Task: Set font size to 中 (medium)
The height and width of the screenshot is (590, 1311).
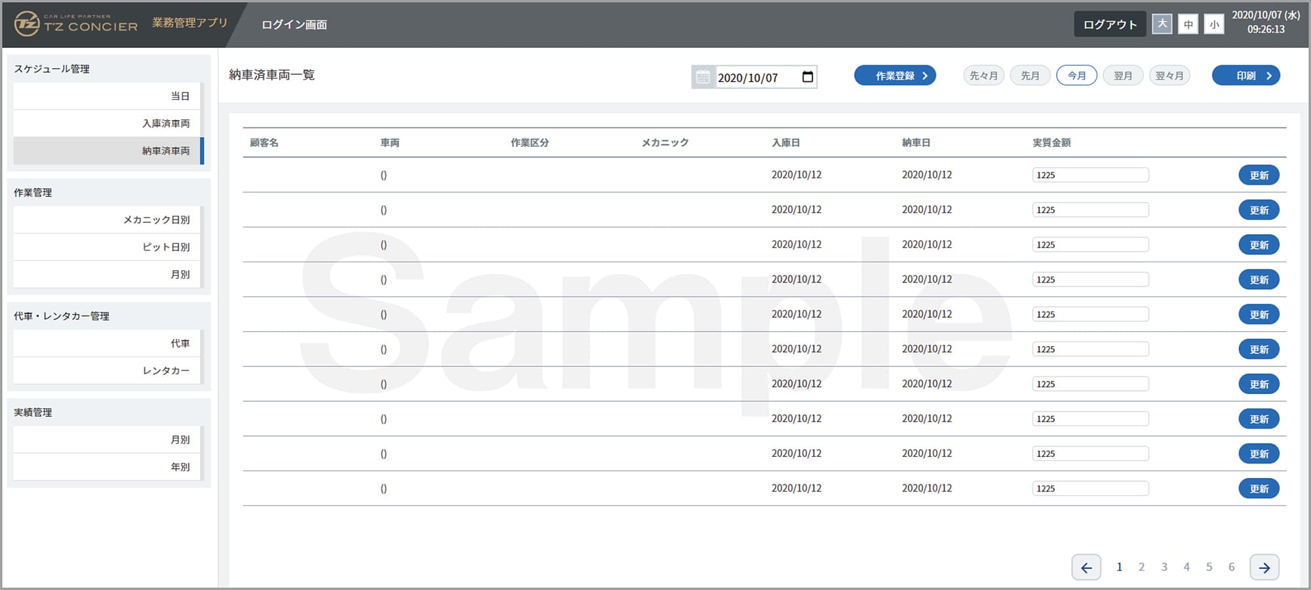Action: click(1188, 24)
